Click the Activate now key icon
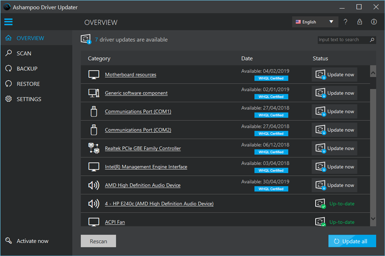Screen dimensions: 385x256 pyautogui.click(x=9, y=241)
